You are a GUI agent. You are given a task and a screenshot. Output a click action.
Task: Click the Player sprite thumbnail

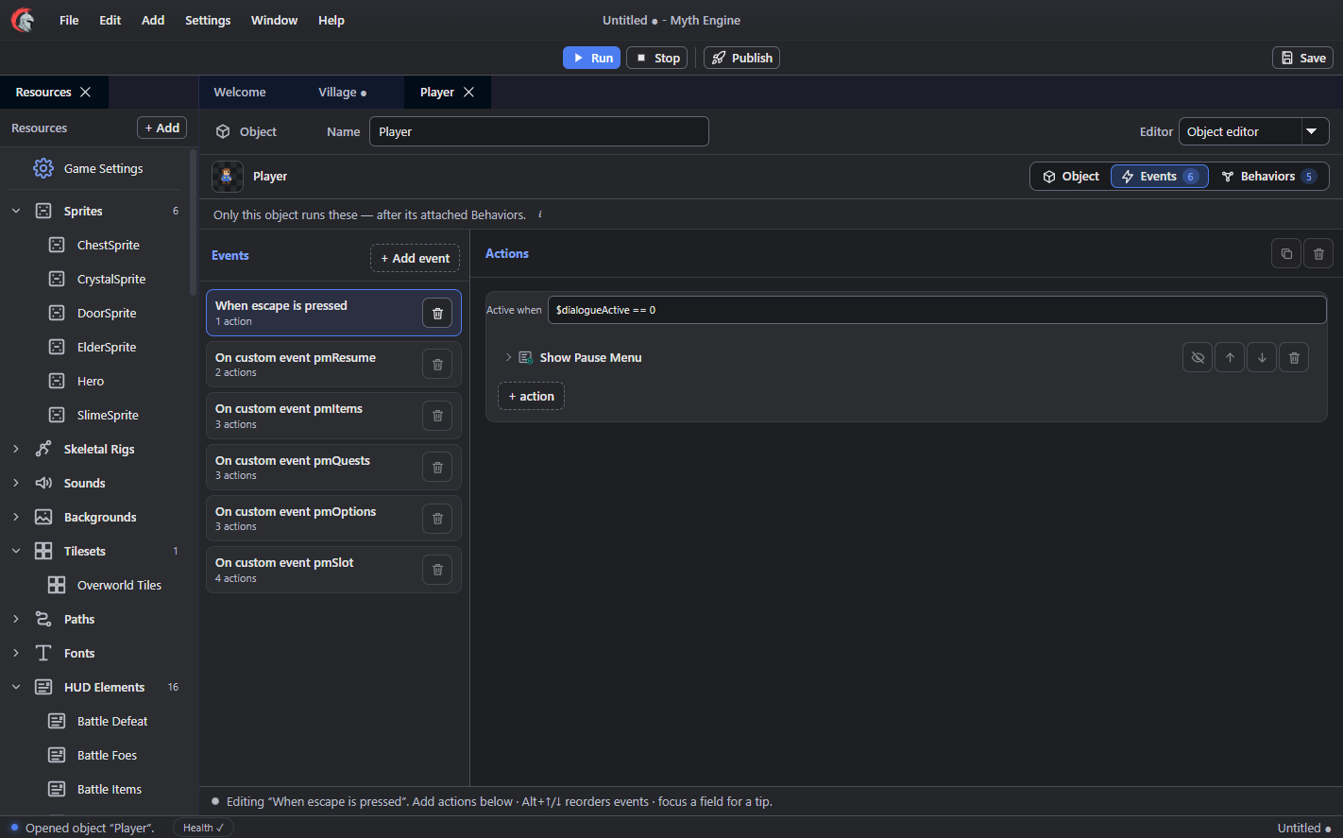click(x=228, y=177)
